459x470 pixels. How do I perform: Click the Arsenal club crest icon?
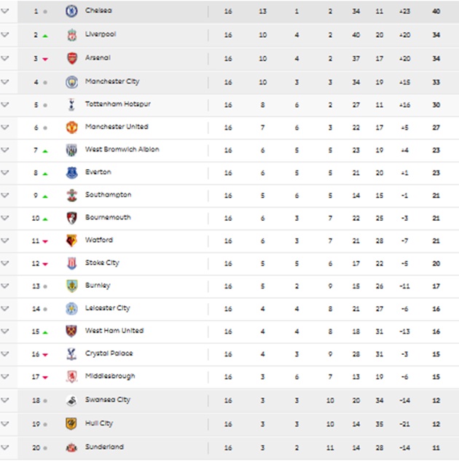71,58
